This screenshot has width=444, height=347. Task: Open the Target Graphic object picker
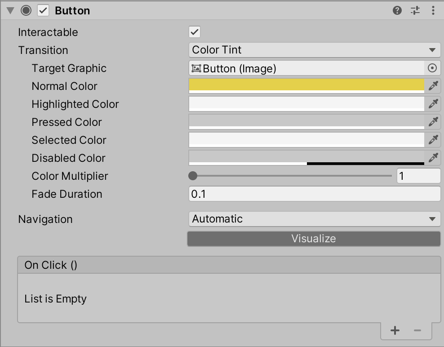[432, 68]
